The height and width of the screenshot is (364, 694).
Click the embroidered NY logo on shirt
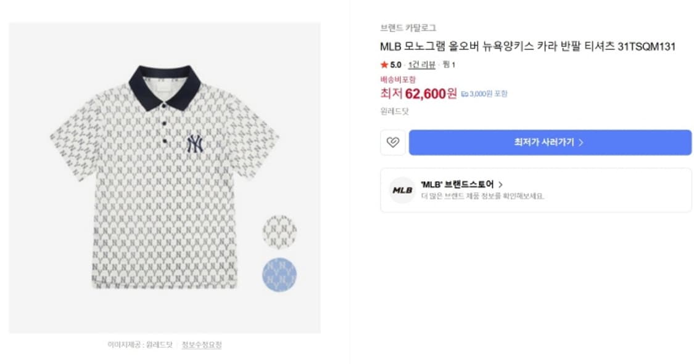coord(194,144)
